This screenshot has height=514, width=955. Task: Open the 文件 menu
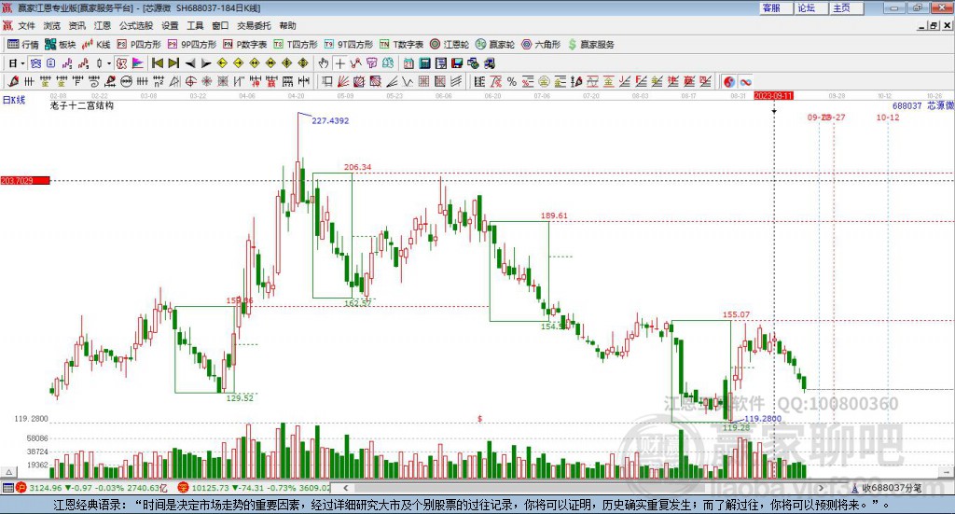27,25
